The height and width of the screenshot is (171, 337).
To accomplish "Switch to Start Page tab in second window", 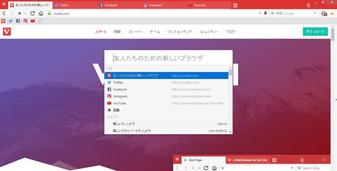I will [x=204, y=160].
